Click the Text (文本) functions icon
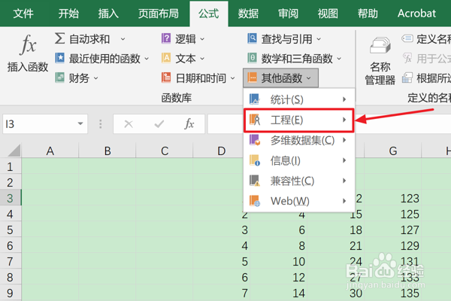451x301 pixels. 166,58
